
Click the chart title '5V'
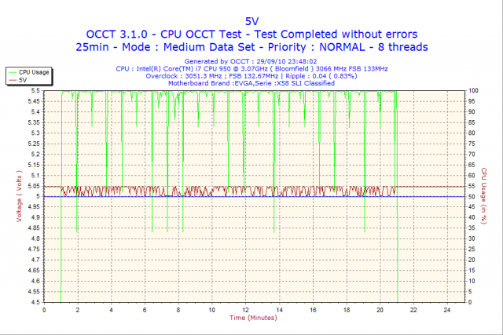(x=251, y=21)
